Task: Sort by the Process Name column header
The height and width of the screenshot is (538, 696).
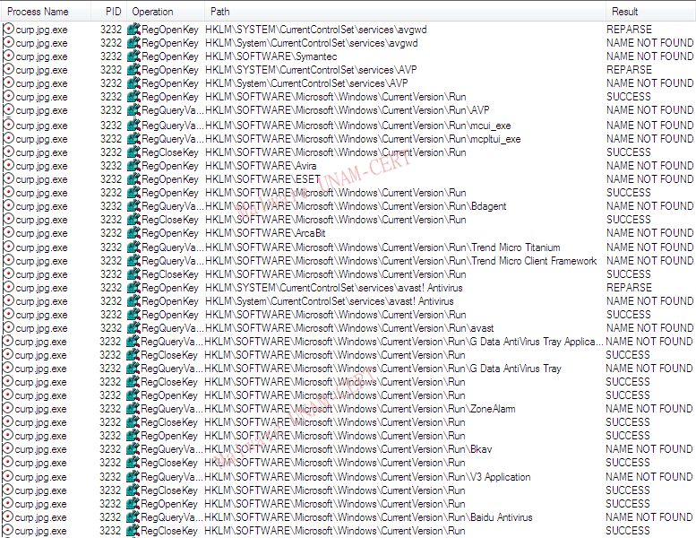Action: [x=46, y=12]
